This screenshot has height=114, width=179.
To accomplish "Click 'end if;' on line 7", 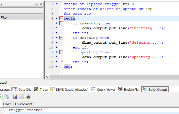I will pos(80,33).
